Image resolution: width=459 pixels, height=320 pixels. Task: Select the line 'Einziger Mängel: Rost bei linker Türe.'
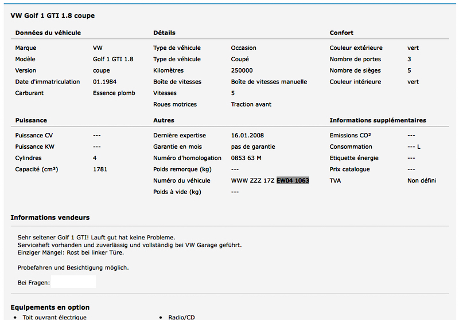pyautogui.click(x=71, y=253)
